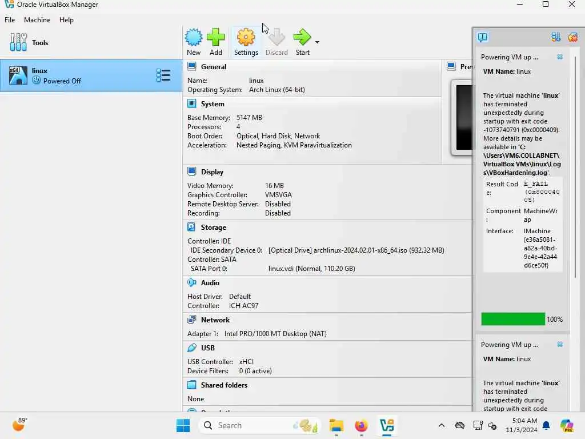Click the Shared folders folder icon
585x439 pixels.
click(192, 385)
